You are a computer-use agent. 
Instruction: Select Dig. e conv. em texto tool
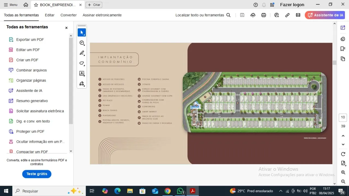pos(33,121)
